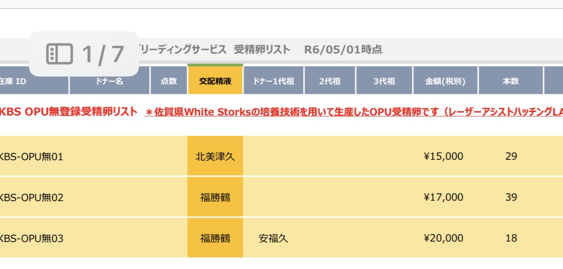563x269 pixels.
Task: Click the ドナー名 column header
Action: tap(110, 81)
